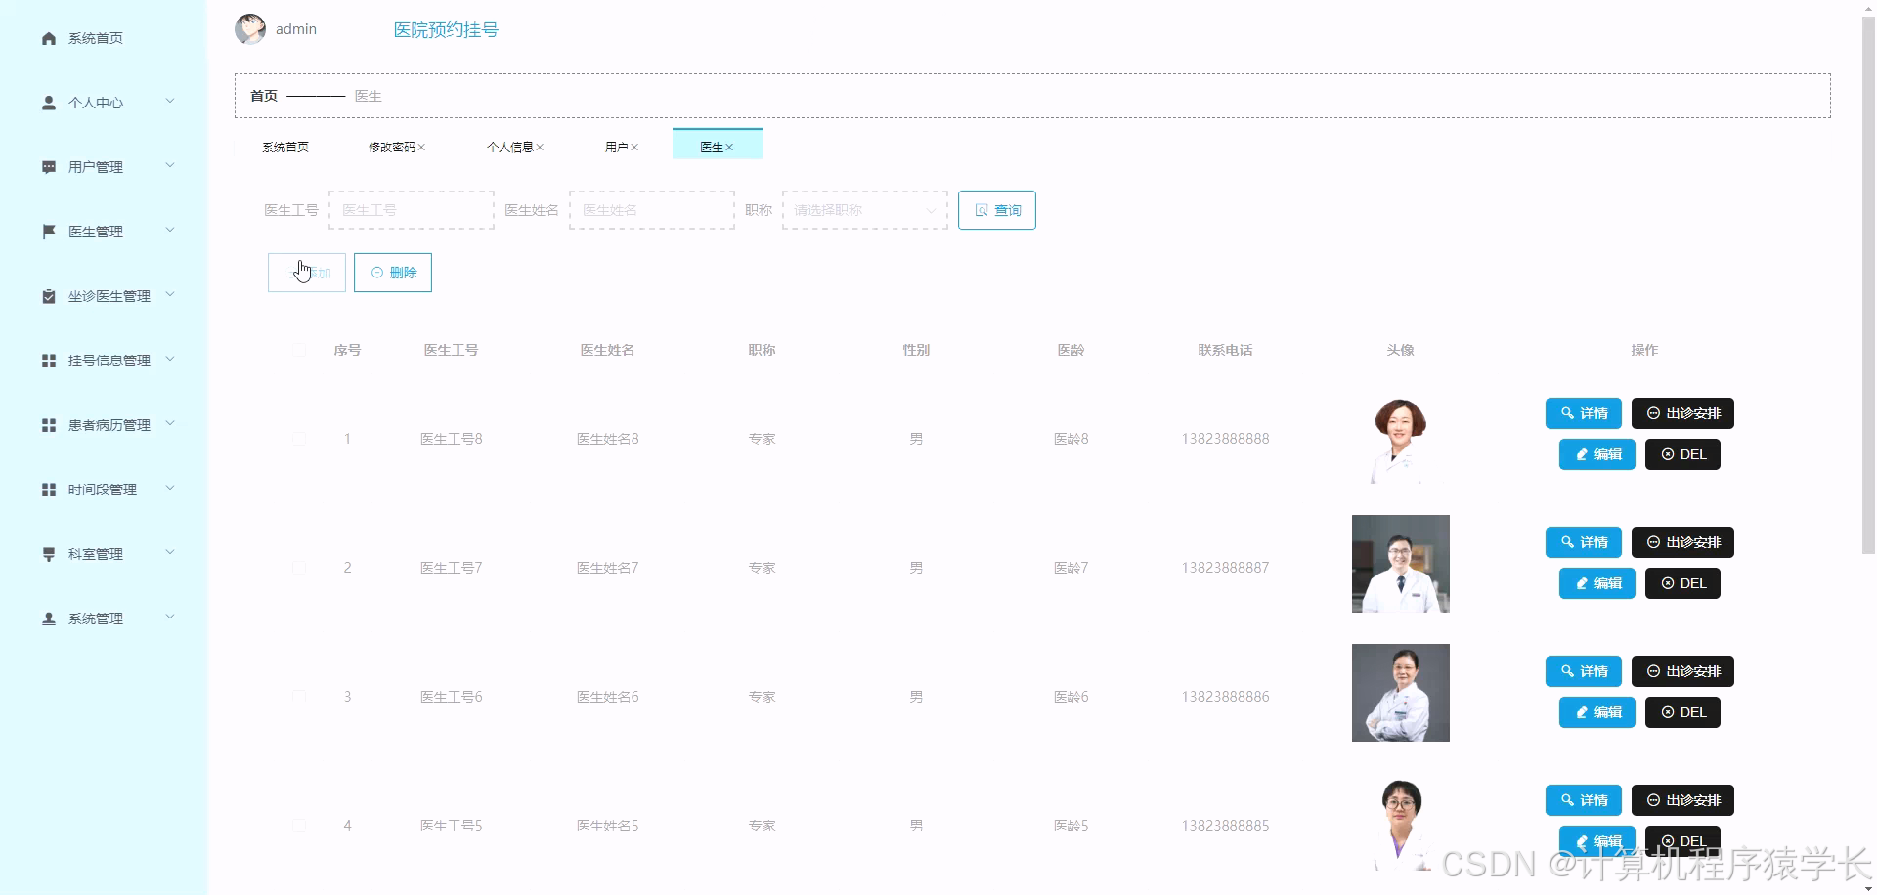Expand 挂号信息管理 menu via its chevron
Image resolution: width=1877 pixels, height=895 pixels.
(x=170, y=360)
